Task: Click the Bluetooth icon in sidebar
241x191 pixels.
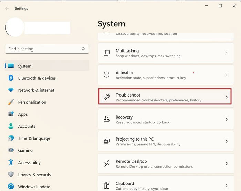Action: coord(11,78)
